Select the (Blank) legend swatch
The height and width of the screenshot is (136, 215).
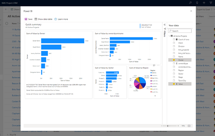click(x=151, y=73)
